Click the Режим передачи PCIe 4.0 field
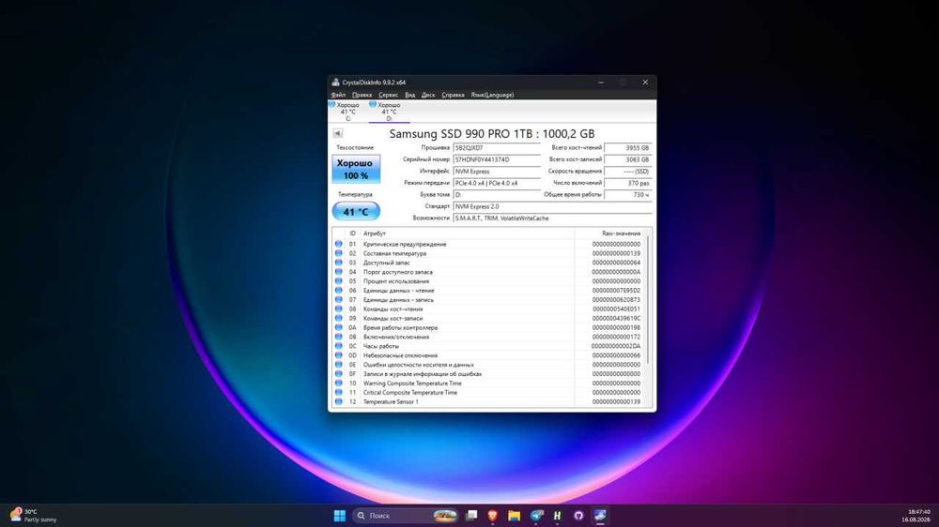The height and width of the screenshot is (527, 939). [x=497, y=183]
